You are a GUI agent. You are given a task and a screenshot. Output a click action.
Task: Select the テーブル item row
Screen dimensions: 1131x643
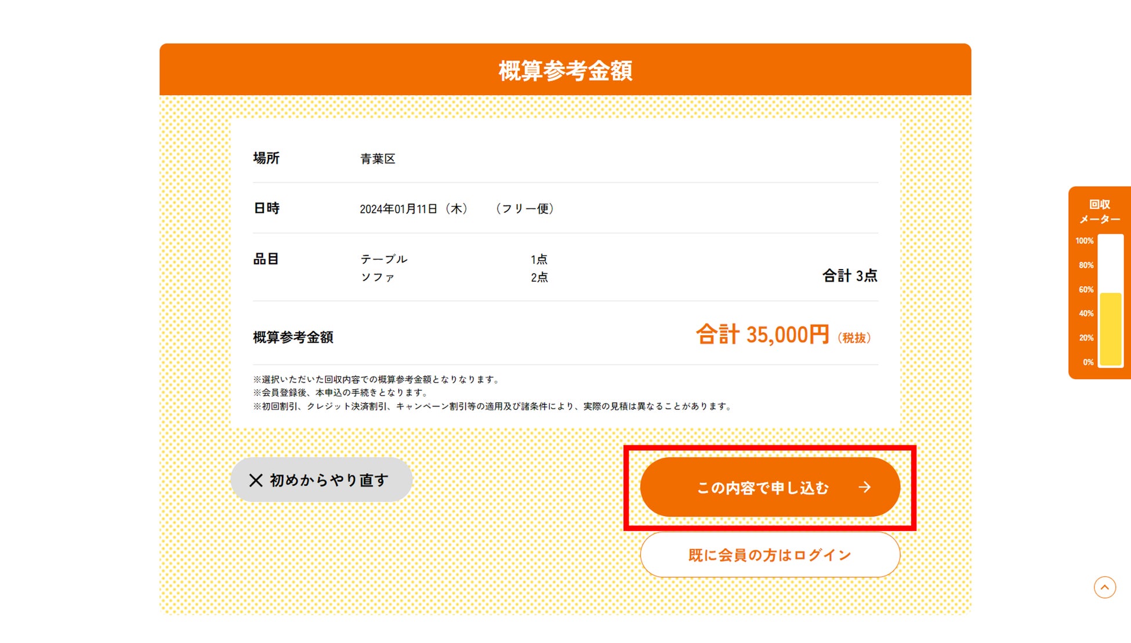click(x=384, y=259)
